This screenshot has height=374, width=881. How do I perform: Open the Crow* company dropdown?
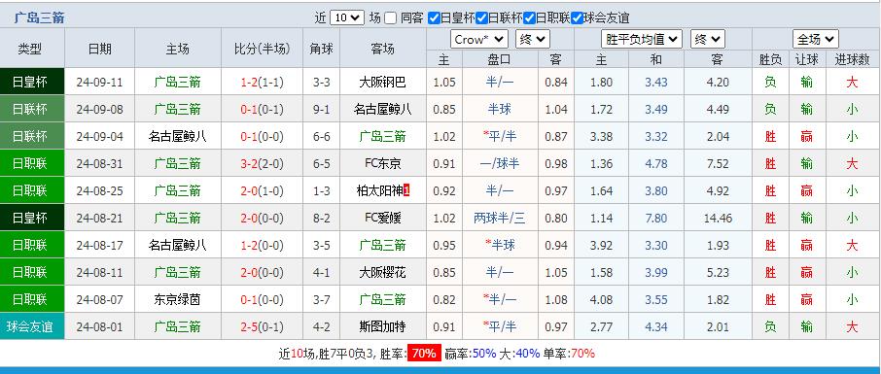[x=479, y=39]
